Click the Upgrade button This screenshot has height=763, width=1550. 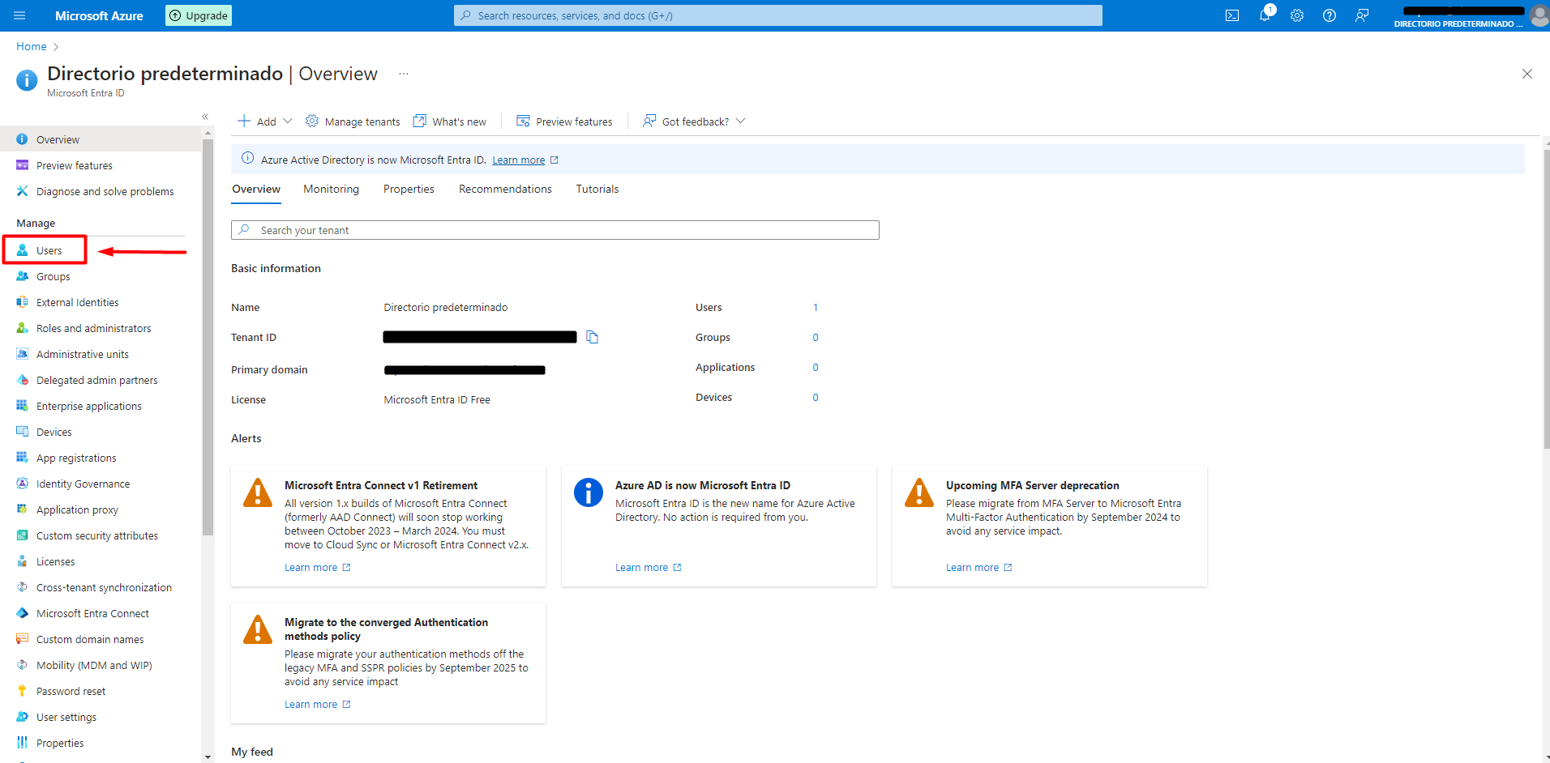tap(199, 15)
